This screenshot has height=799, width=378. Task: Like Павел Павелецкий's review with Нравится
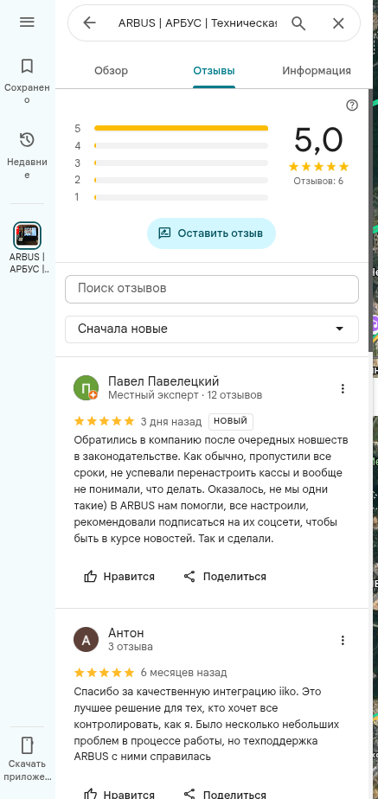coord(119,576)
